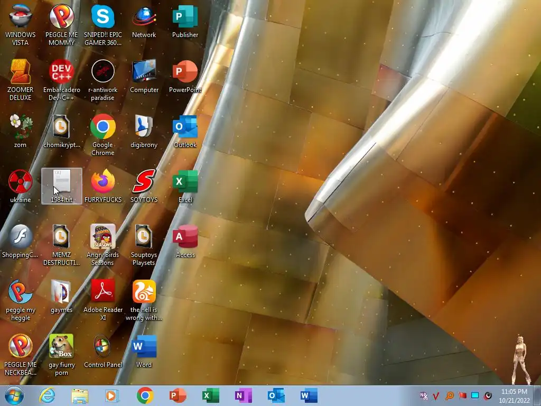Select the Embarcadero Dev-C++ shortcut
Image resolution: width=541 pixels, height=406 pixels.
point(61,80)
